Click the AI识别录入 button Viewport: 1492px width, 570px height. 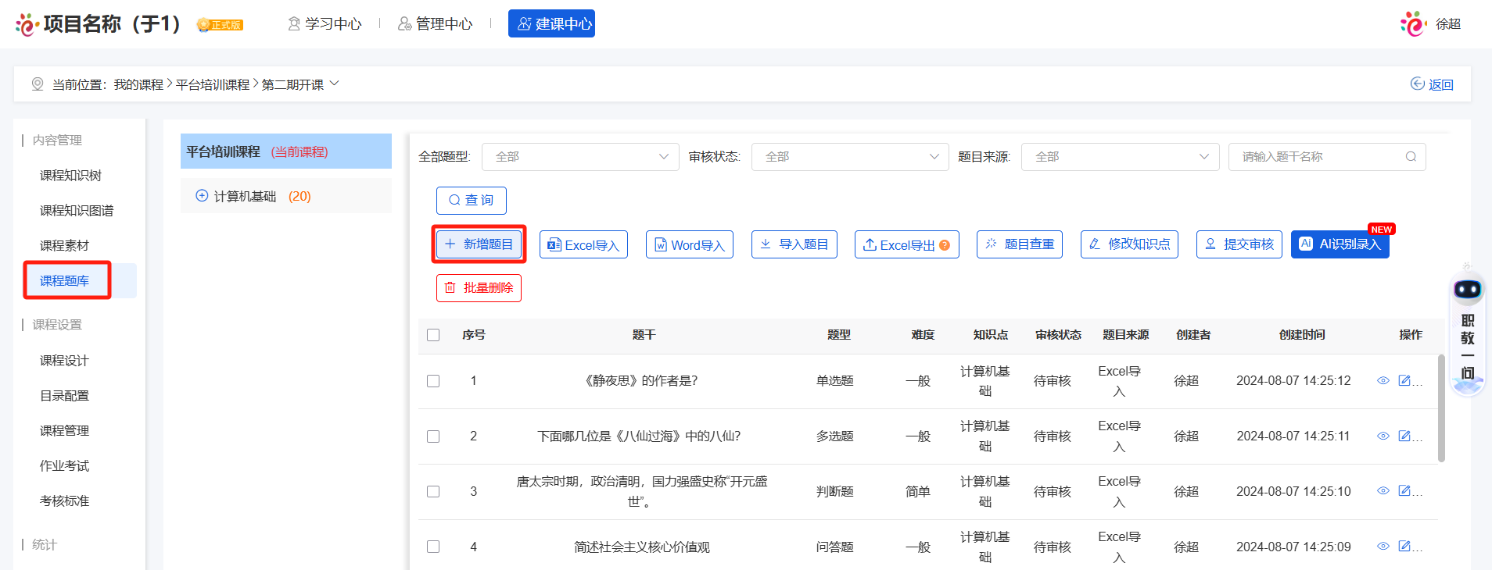(x=1340, y=244)
